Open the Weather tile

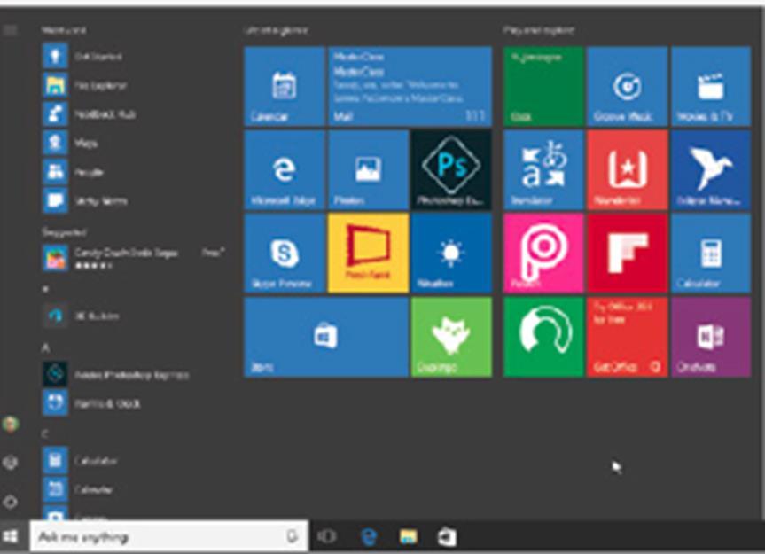pyautogui.click(x=452, y=254)
